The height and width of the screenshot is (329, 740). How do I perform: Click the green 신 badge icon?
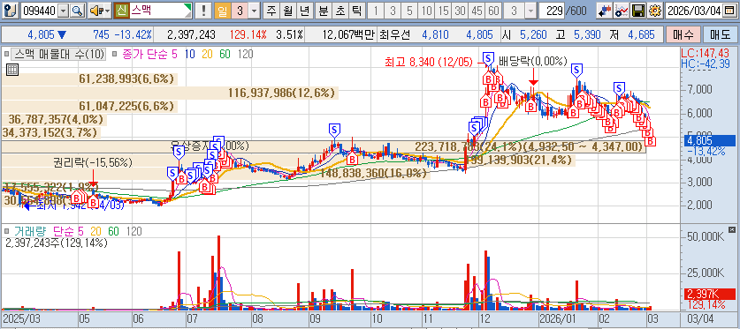tap(121, 11)
